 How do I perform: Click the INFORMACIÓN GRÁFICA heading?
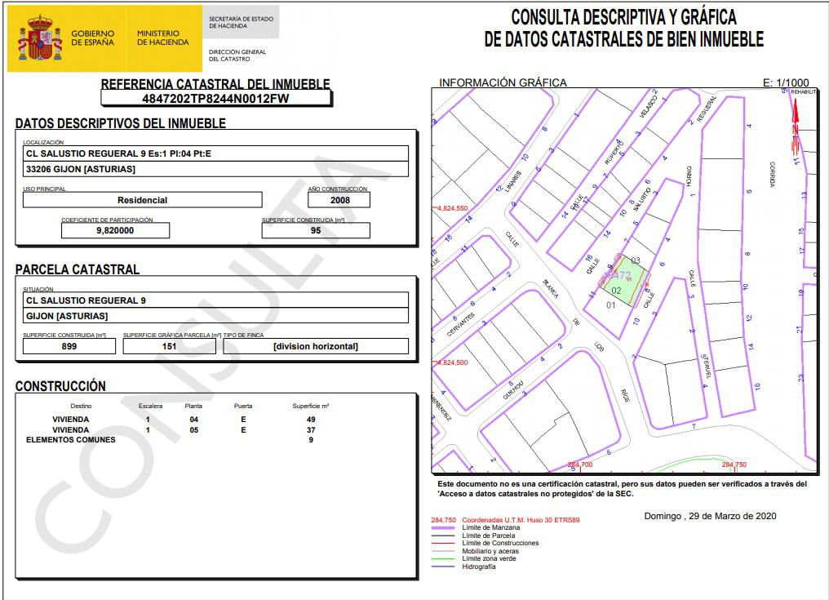click(x=503, y=82)
